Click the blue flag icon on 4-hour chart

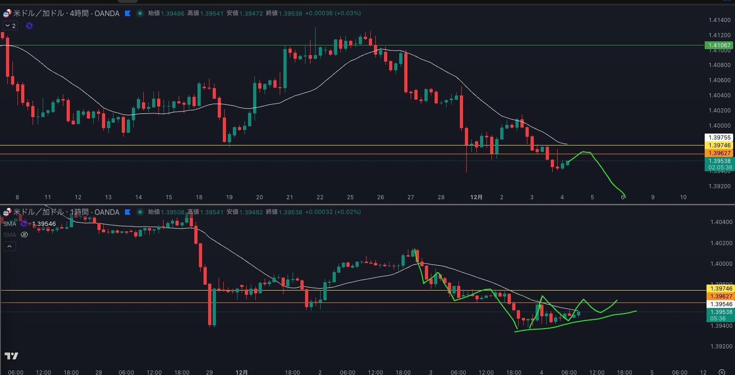click(128, 13)
